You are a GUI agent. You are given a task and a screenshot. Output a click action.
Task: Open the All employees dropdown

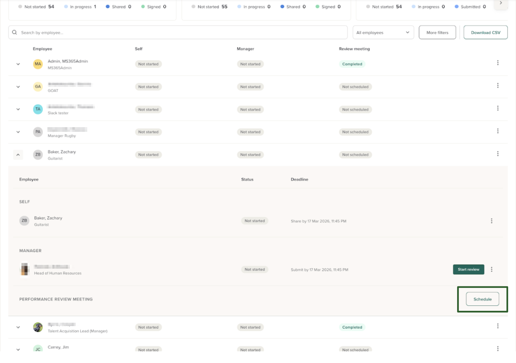[383, 33]
